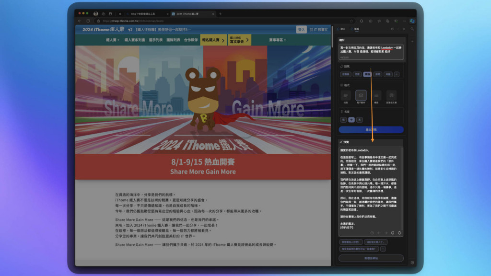Screen dimensions: 491x276
Task: Open the tab actions icon next to avatar
Action: point(104,14)
